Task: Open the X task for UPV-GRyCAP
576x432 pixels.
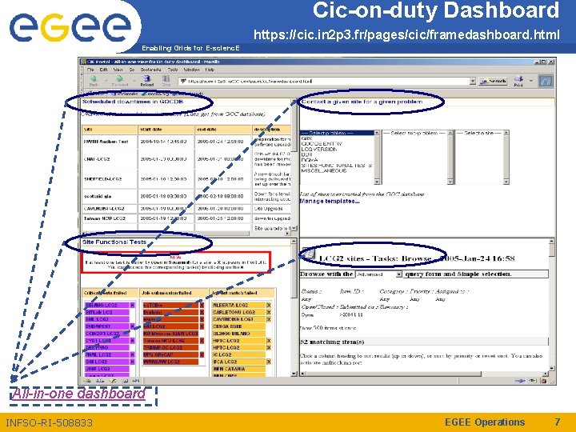Action: click(x=202, y=355)
